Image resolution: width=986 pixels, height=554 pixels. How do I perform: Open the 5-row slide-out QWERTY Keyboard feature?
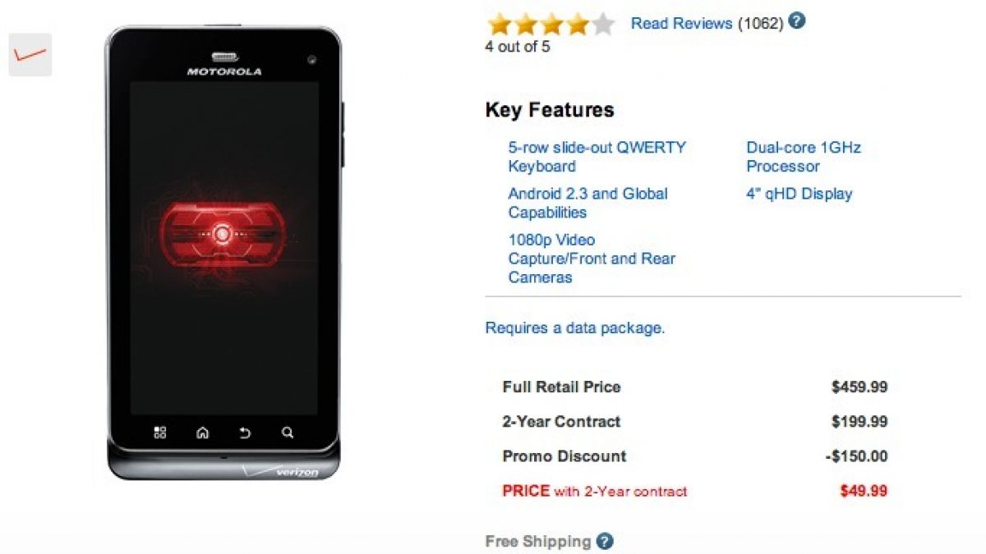click(597, 157)
